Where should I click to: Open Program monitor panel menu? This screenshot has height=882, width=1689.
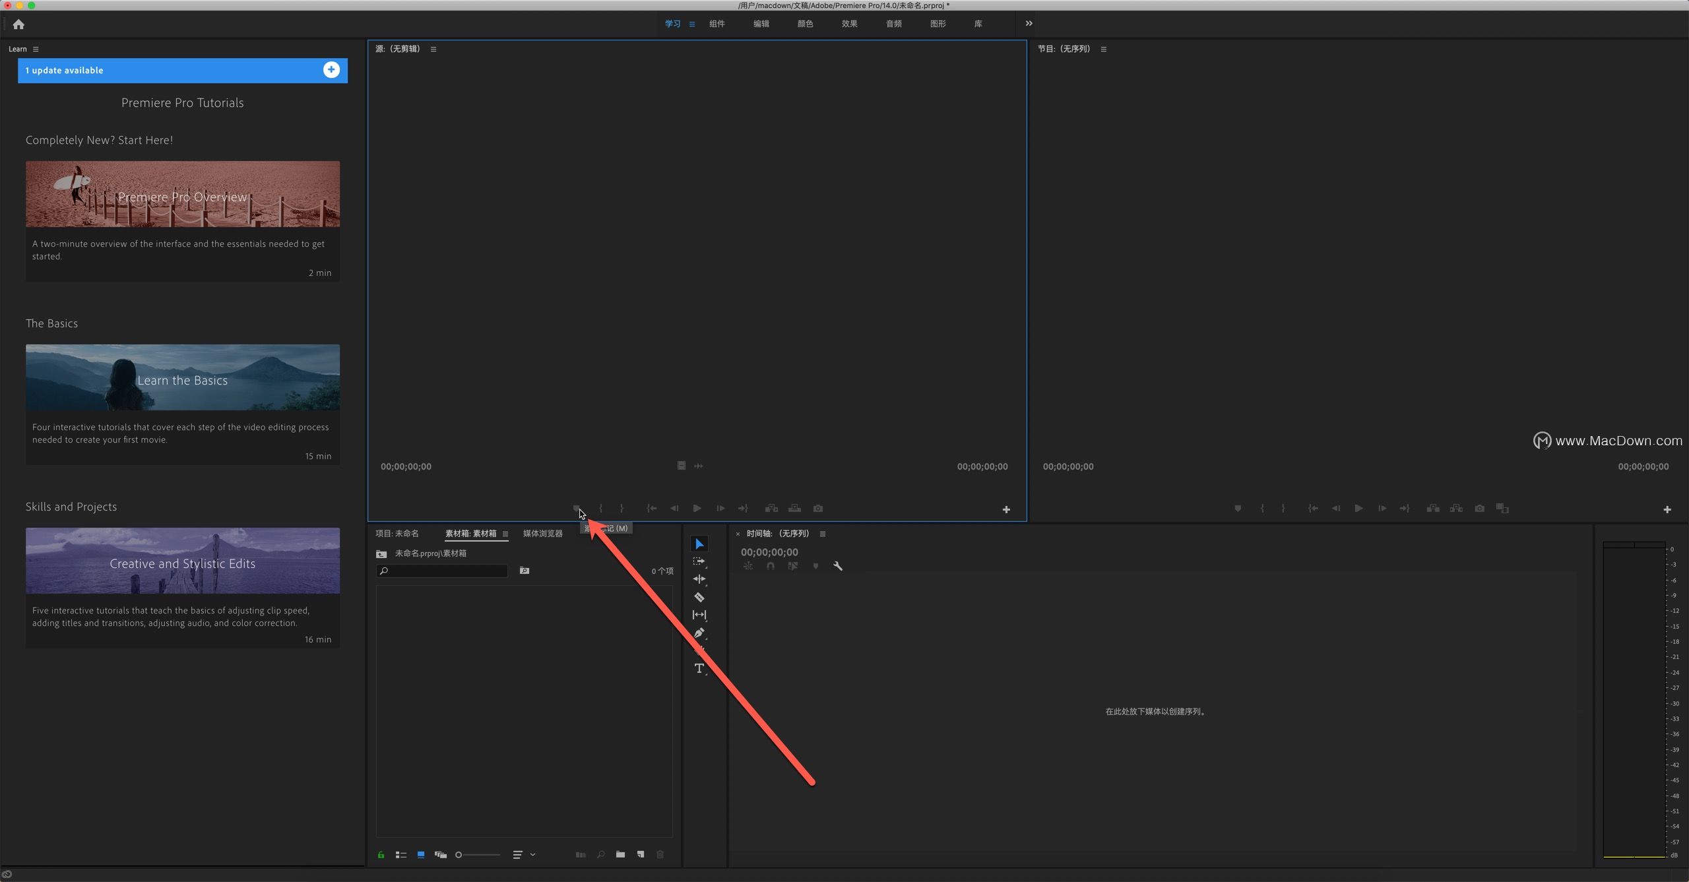point(1103,49)
